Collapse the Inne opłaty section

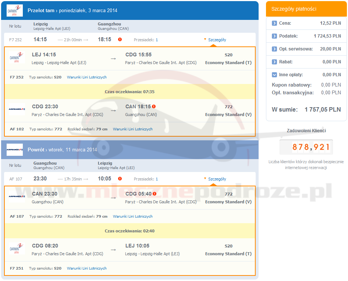274,75
